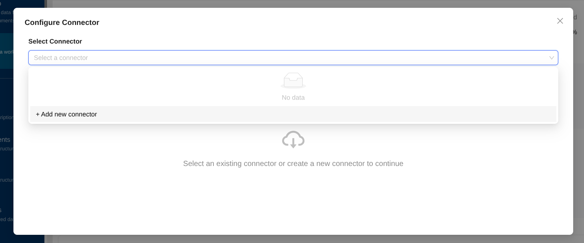Click the empty inbox 'No data' icon
The height and width of the screenshot is (243, 584).
pyautogui.click(x=293, y=80)
